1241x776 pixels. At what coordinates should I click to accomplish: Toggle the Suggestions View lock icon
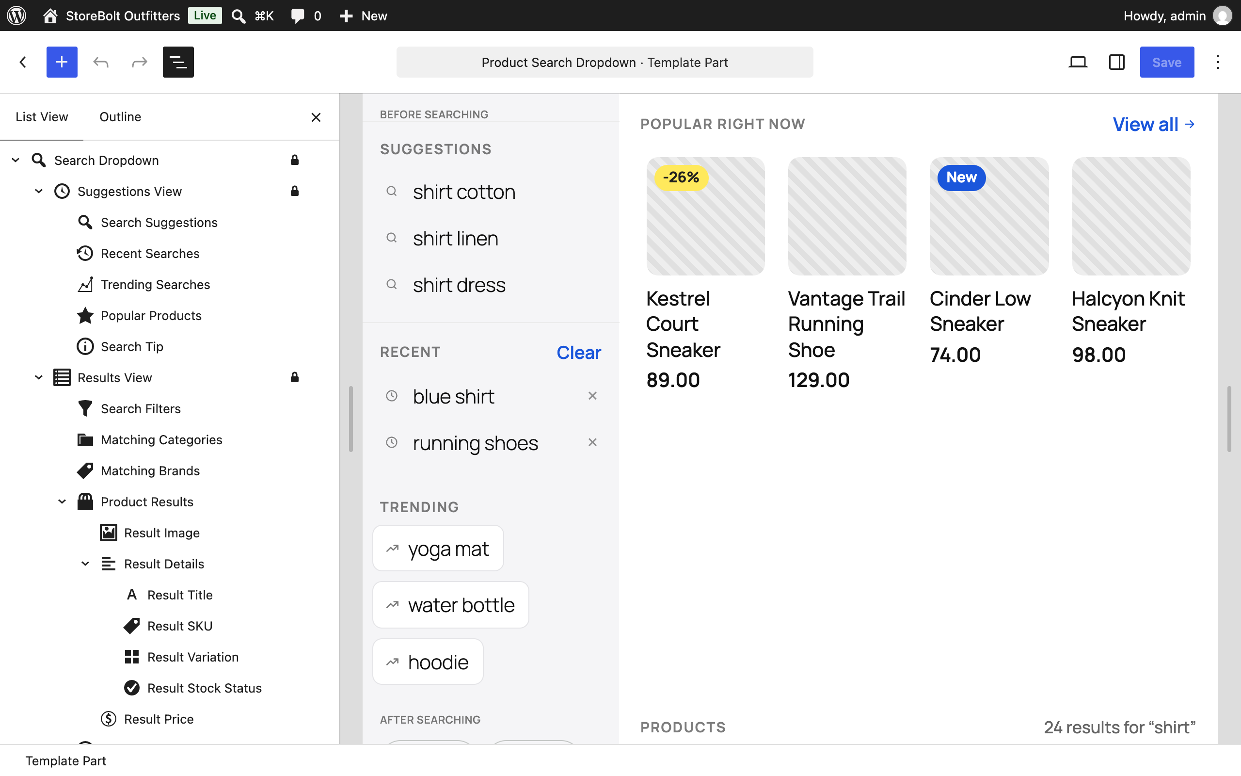pos(294,191)
